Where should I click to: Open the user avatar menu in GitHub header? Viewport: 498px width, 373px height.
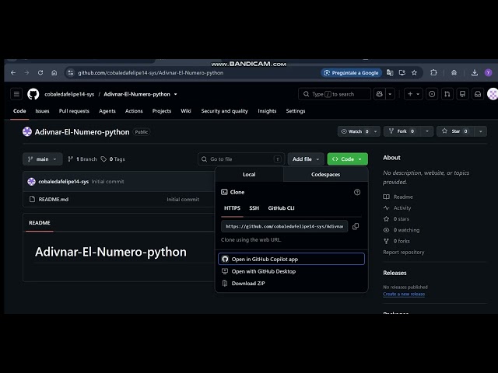[493, 94]
